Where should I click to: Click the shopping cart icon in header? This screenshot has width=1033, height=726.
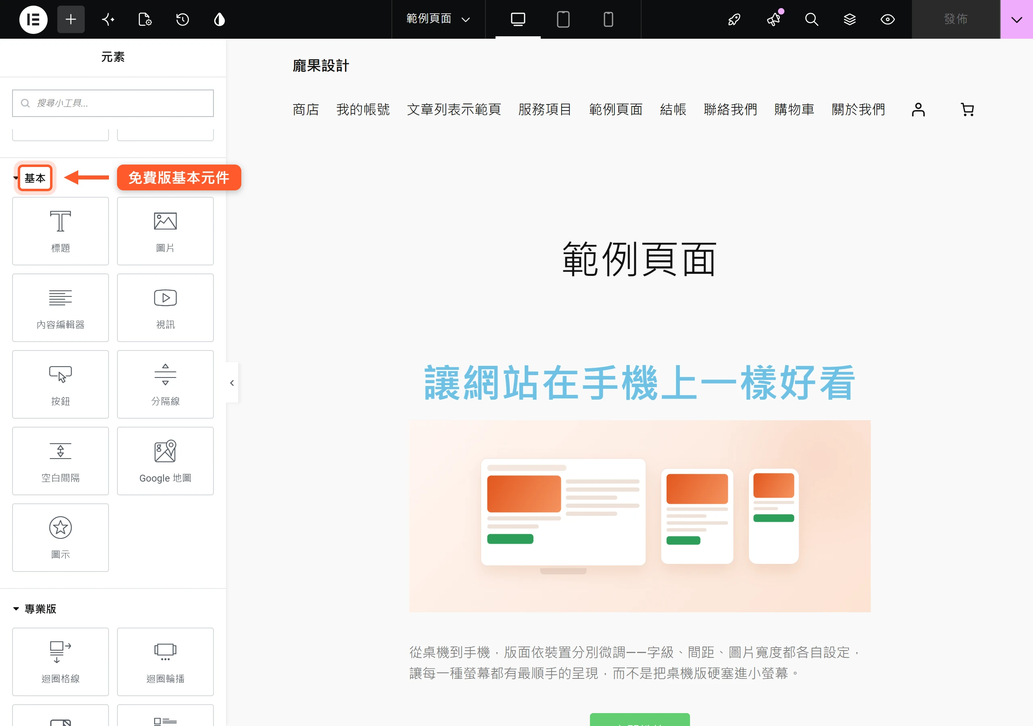coord(967,109)
